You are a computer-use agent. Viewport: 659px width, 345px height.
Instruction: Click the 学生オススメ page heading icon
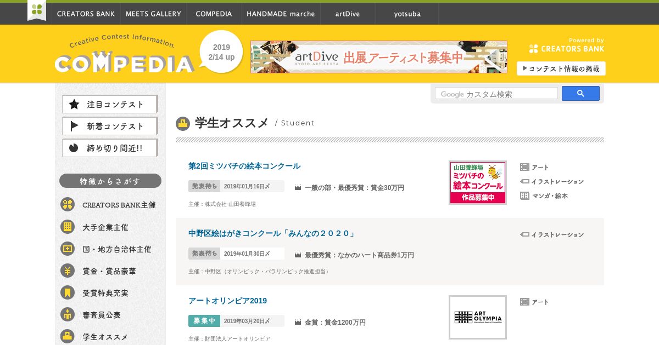[183, 123]
